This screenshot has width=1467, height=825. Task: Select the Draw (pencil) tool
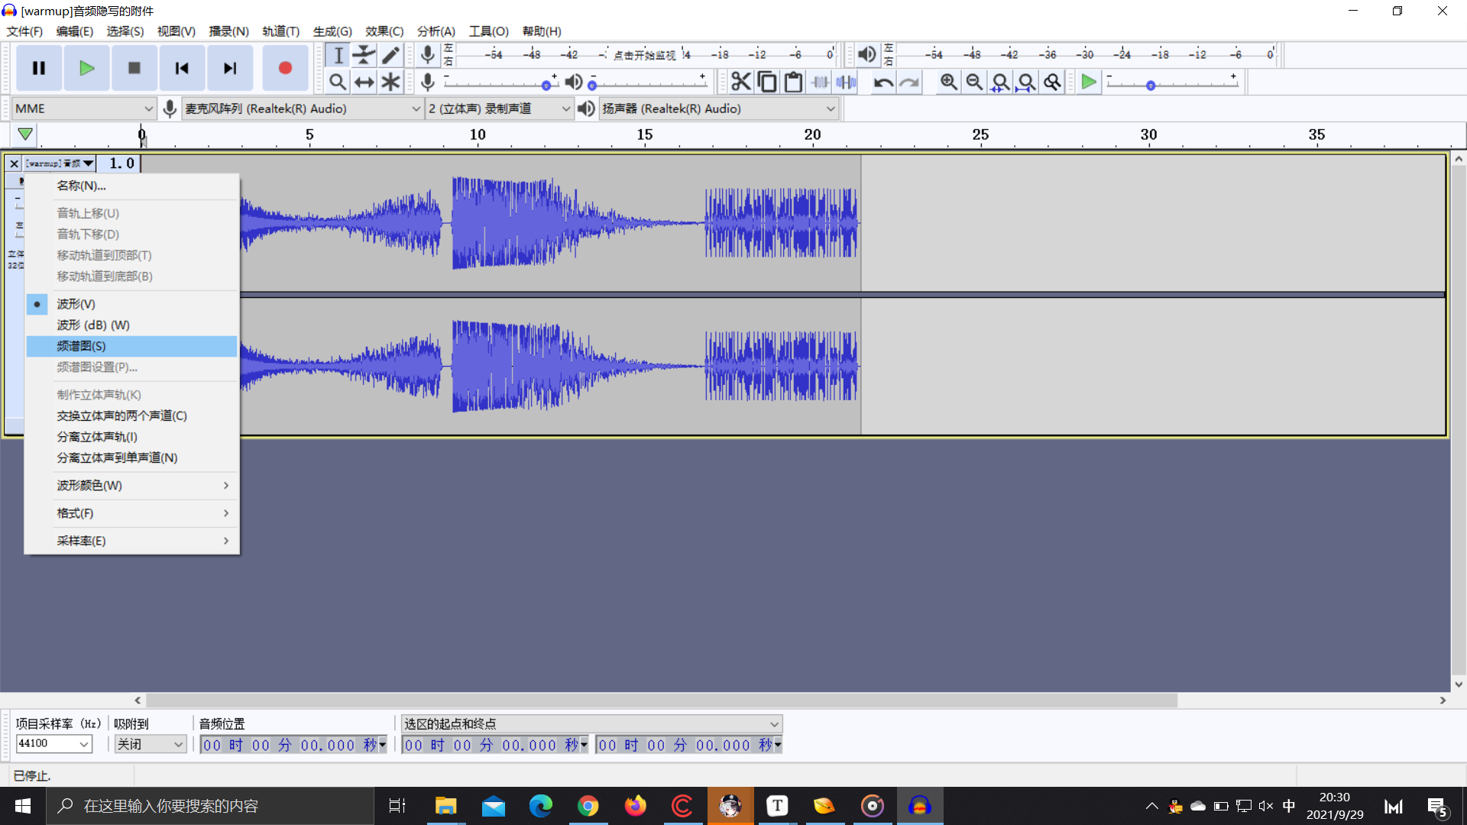[390, 55]
